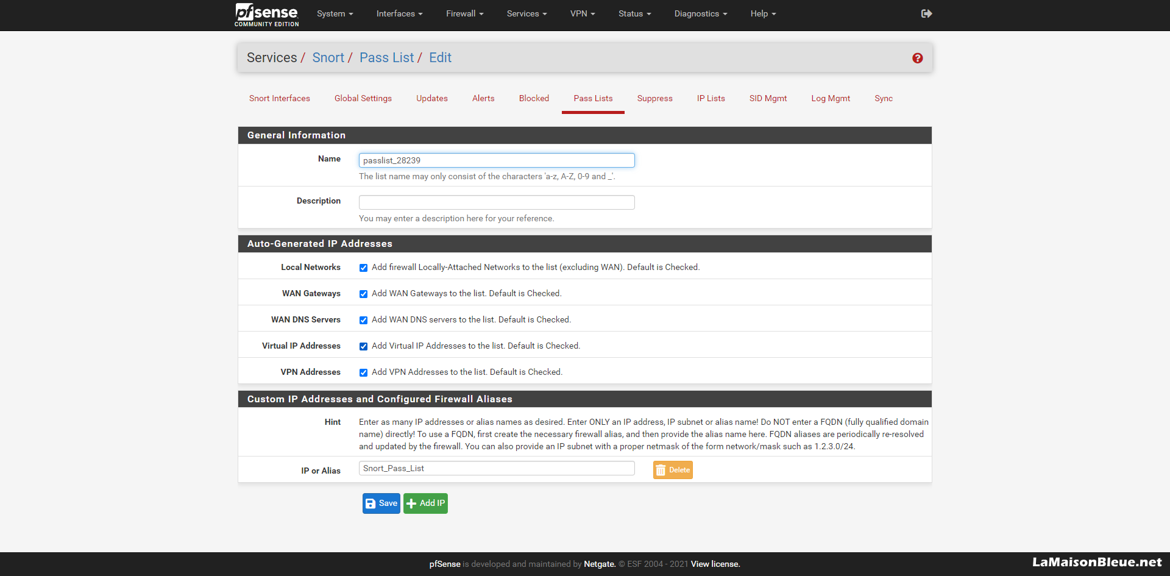Viewport: 1170px width, 576px height.
Task: Expand the Services menu
Action: [526, 13]
